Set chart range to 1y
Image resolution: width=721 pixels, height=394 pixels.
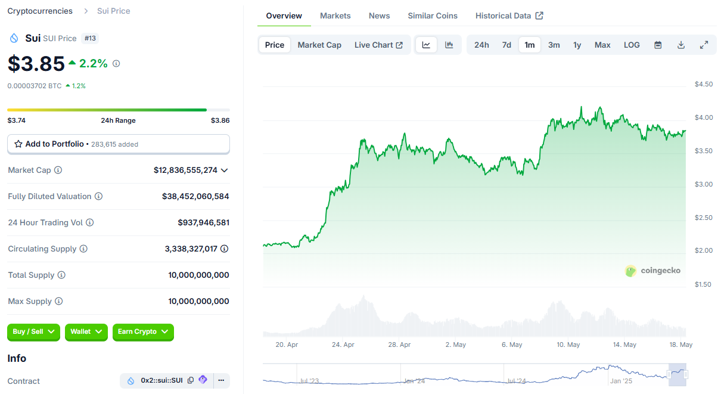[x=577, y=45]
